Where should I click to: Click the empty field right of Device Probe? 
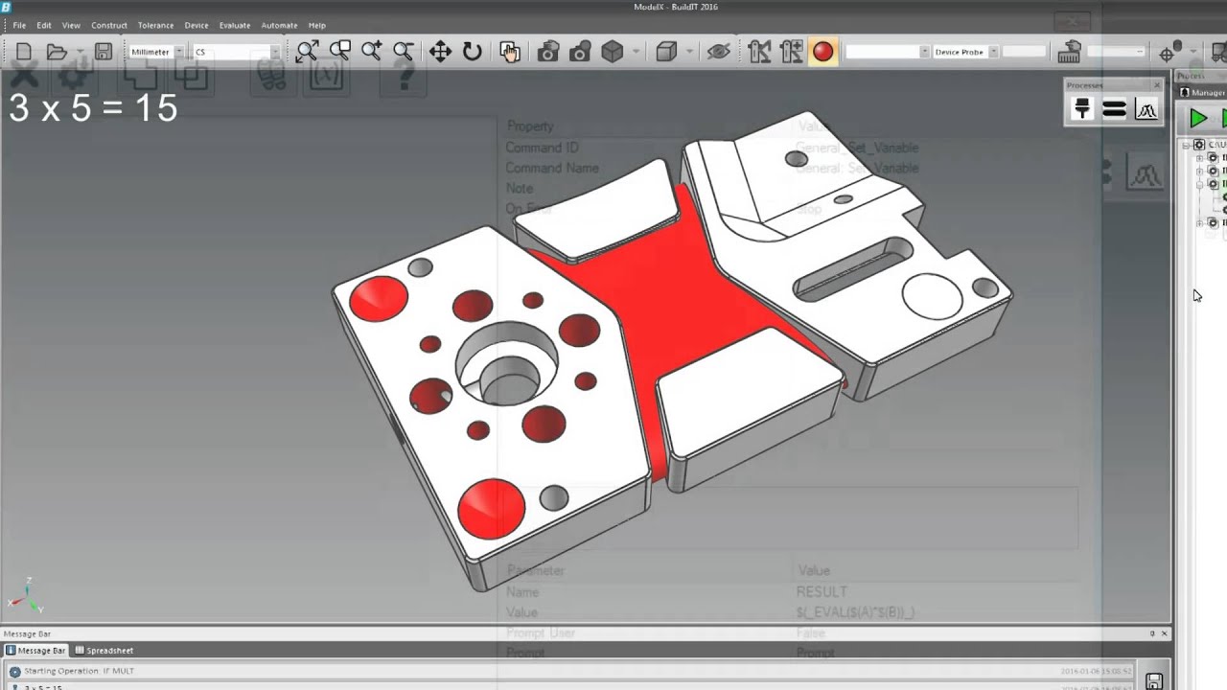[x=1025, y=52]
